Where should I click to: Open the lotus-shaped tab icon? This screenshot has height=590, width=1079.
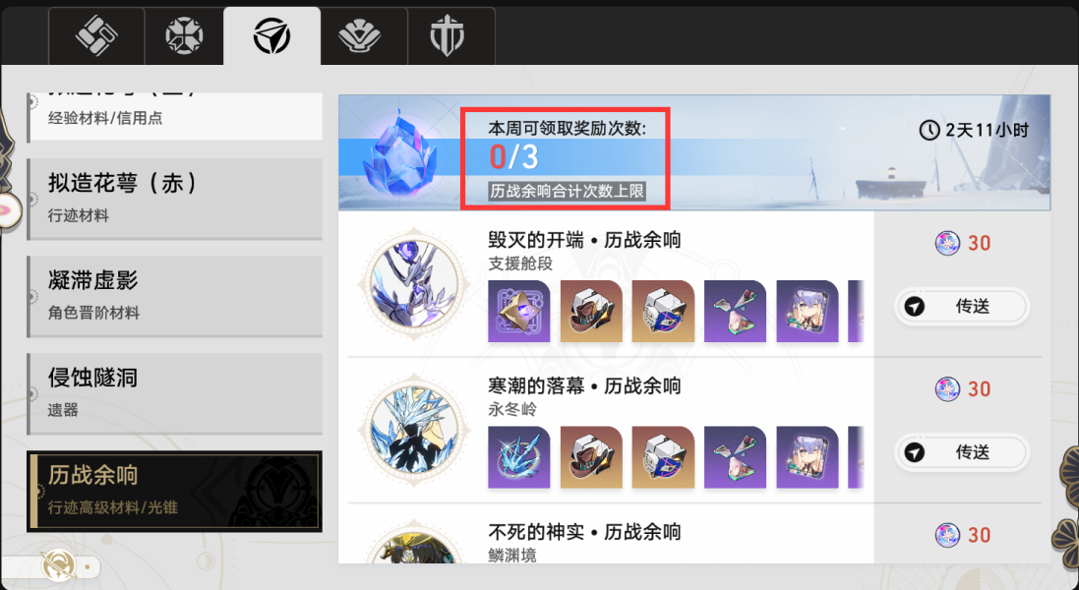pos(360,35)
